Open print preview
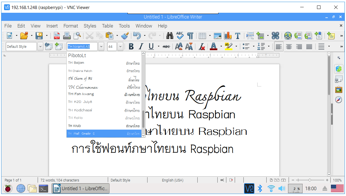346x196 pixels. [77, 36]
